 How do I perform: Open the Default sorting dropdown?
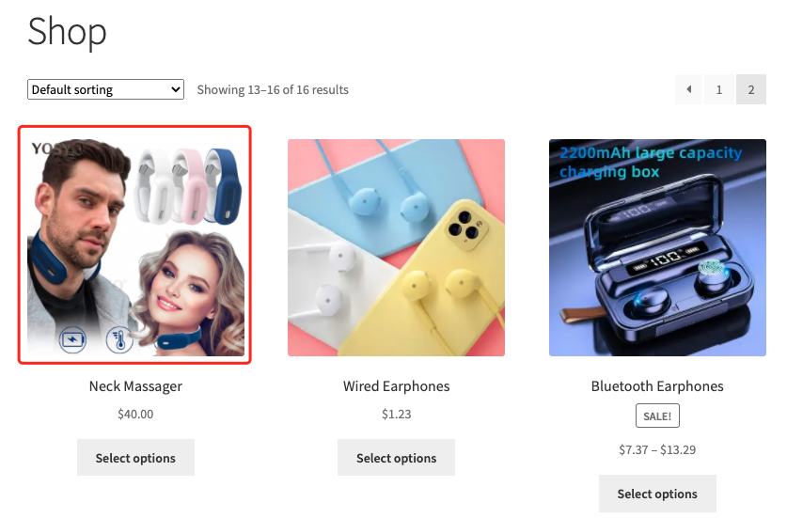[x=105, y=89]
